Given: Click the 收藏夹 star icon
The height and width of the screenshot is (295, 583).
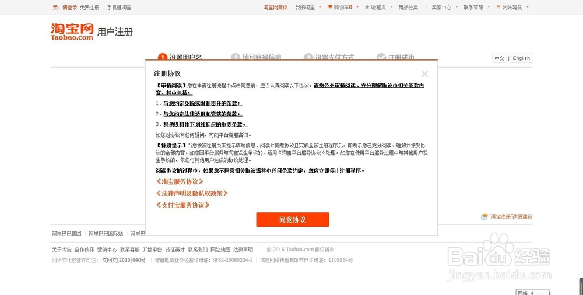Looking at the screenshot, I should pyautogui.click(x=367, y=7).
